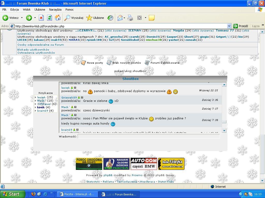Expand the Łącza links toolbar chevron
The width and height of the screenshot is (265, 198).
pos(263,25)
